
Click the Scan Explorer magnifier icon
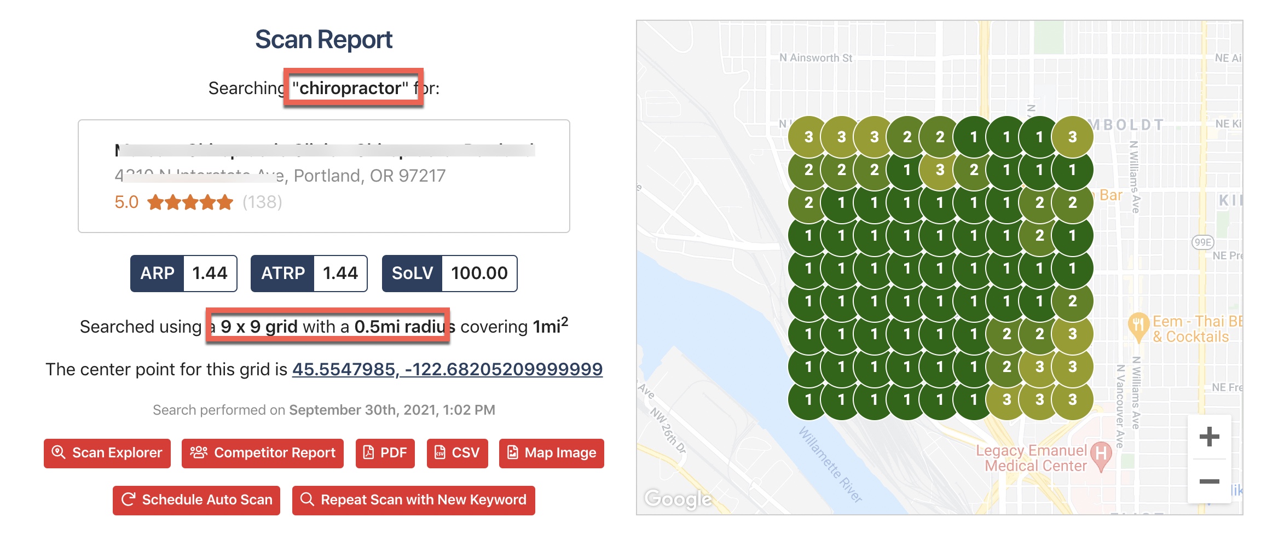coord(59,452)
